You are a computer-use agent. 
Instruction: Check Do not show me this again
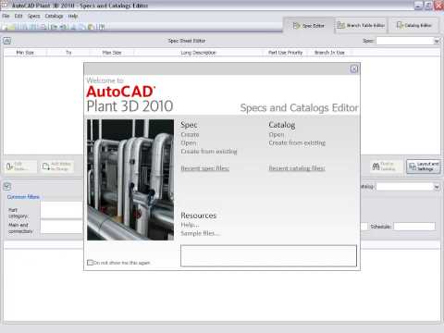[90, 263]
